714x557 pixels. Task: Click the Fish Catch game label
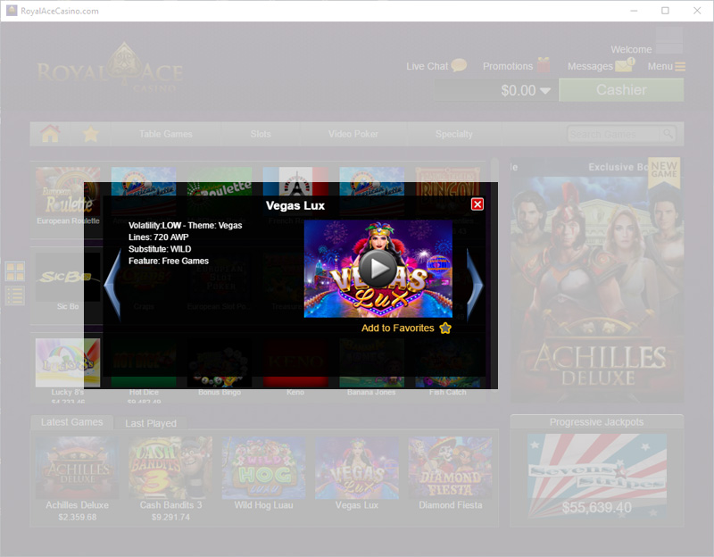point(447,392)
